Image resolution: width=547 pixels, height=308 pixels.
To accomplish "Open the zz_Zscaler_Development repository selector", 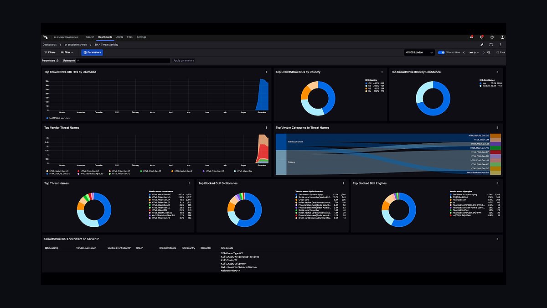I will click(x=67, y=37).
